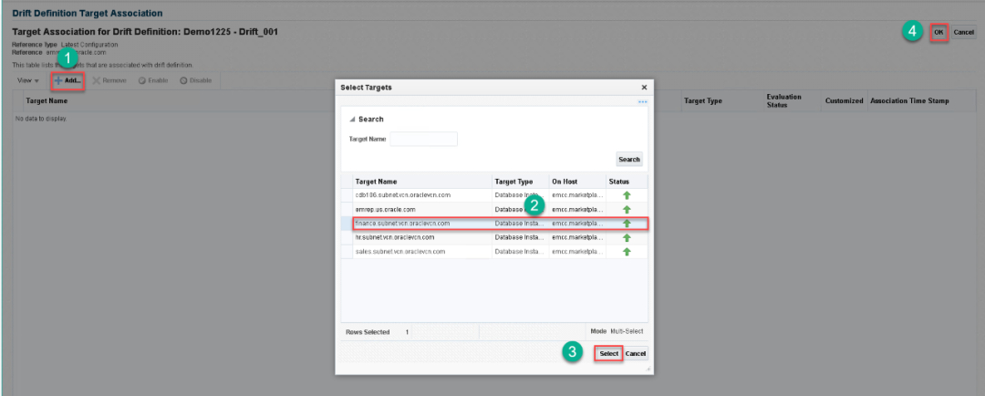Click the Select button in dialog
The image size is (985, 396).
608,353
